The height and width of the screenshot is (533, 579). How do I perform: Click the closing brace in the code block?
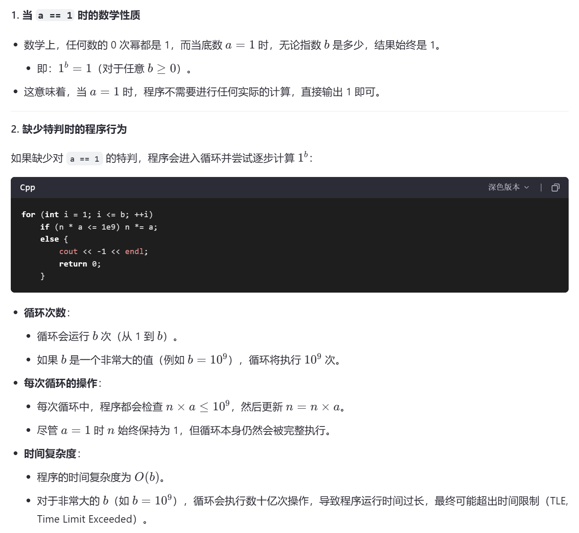[x=42, y=276]
